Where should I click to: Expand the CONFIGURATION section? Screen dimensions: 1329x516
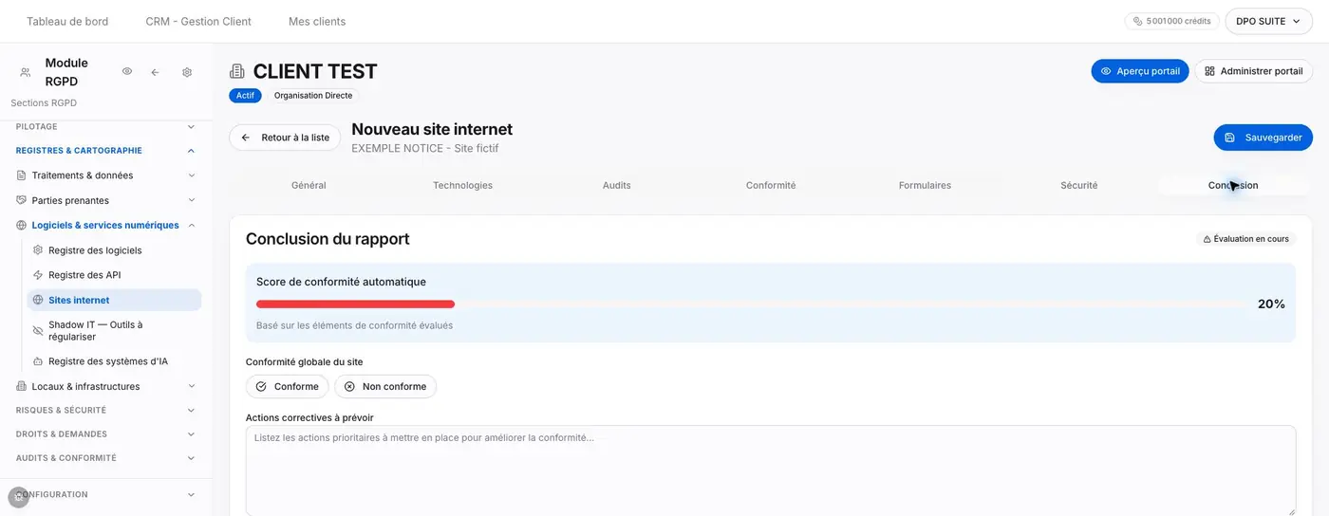coord(106,494)
